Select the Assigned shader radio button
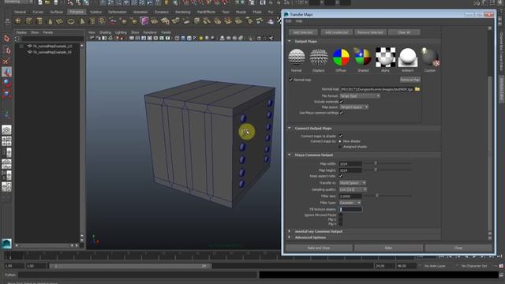Viewport: 505px width, 284px height. (340, 147)
